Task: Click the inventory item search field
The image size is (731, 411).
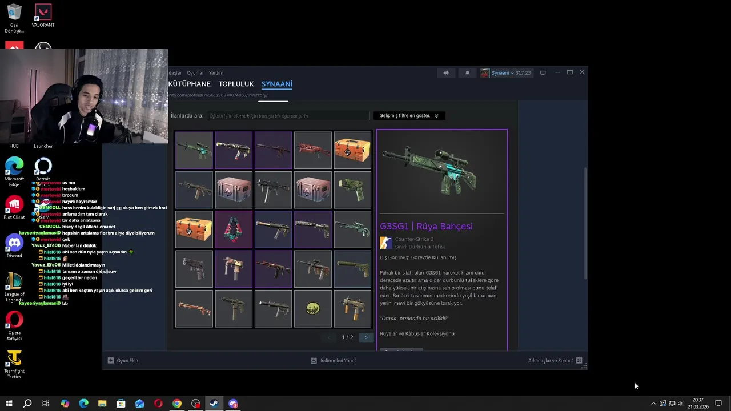Action: point(288,116)
